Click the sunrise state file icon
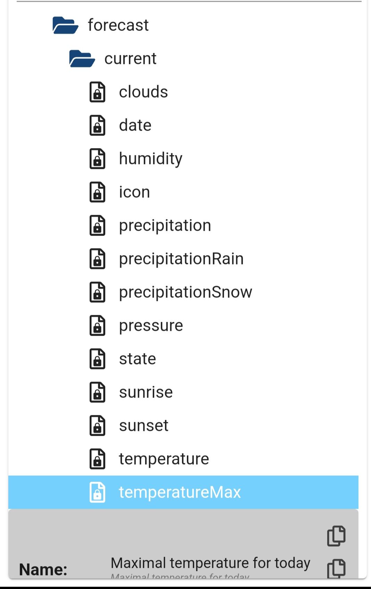The height and width of the screenshot is (589, 371). tap(98, 392)
